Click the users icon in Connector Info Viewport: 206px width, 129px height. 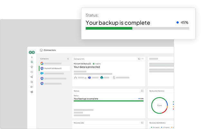click(76, 77)
